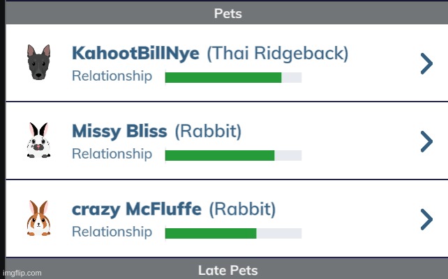Image resolution: width=448 pixels, height=279 pixels.
Task: Expand KahootBillNye's details with the chevron
Action: point(426,63)
